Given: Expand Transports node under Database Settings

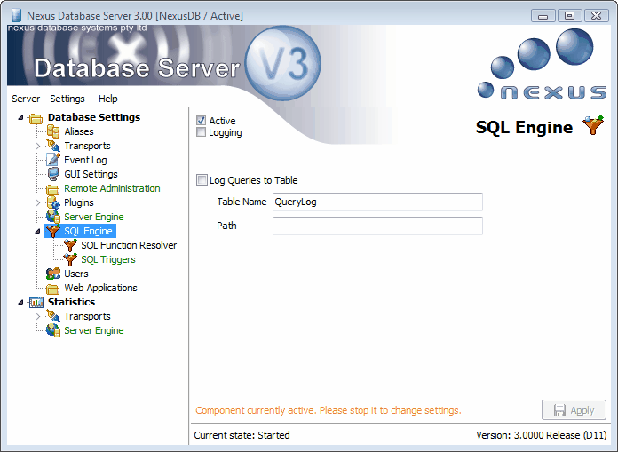Looking at the screenshot, I should (37, 147).
